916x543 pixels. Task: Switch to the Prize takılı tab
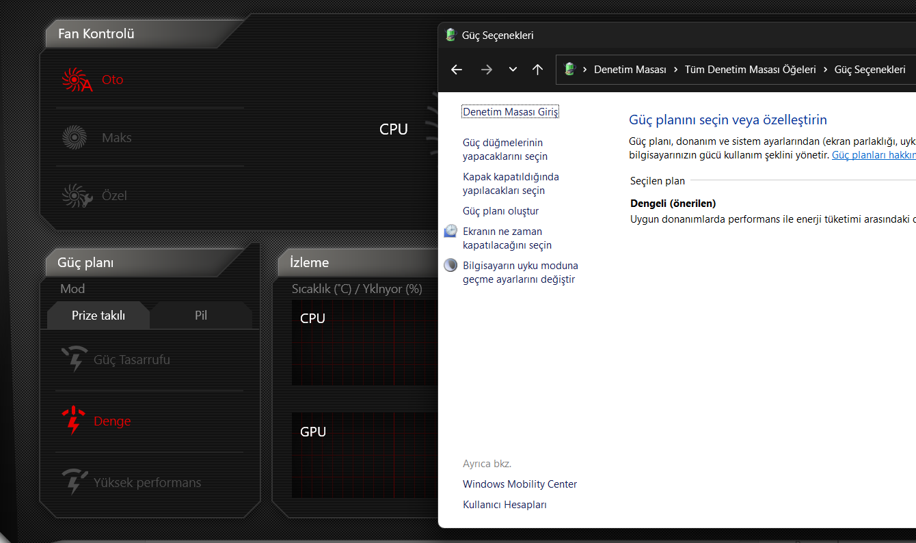click(98, 316)
